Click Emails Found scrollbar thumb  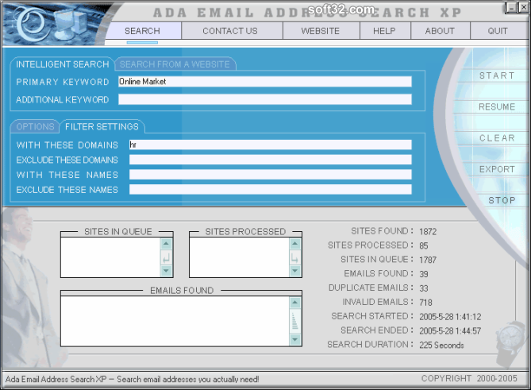(295, 321)
